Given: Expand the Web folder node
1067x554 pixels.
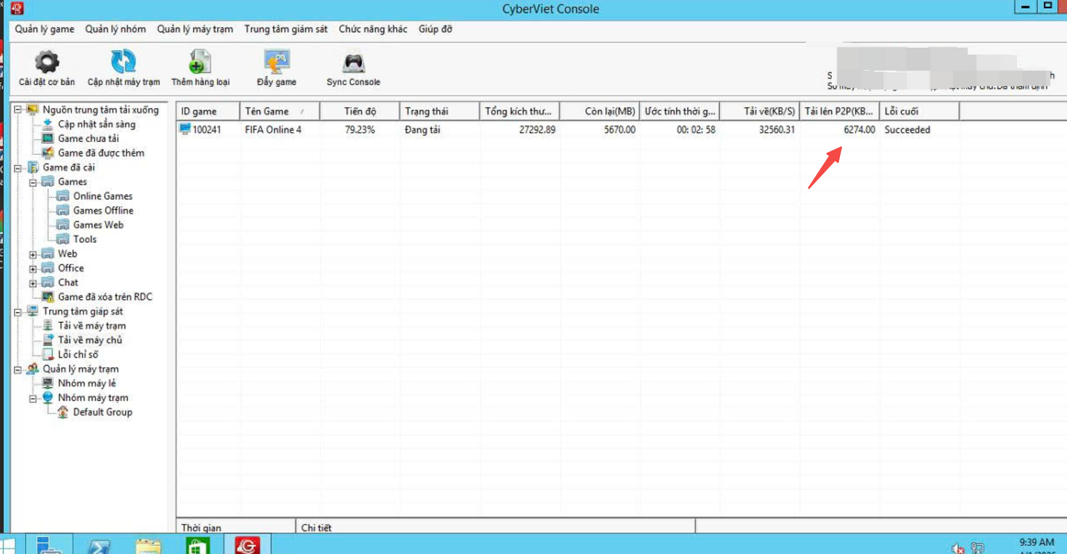Looking at the screenshot, I should 33,254.
